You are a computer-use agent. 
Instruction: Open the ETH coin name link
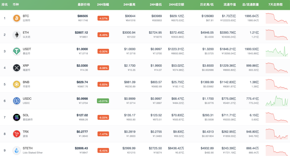[26, 33]
